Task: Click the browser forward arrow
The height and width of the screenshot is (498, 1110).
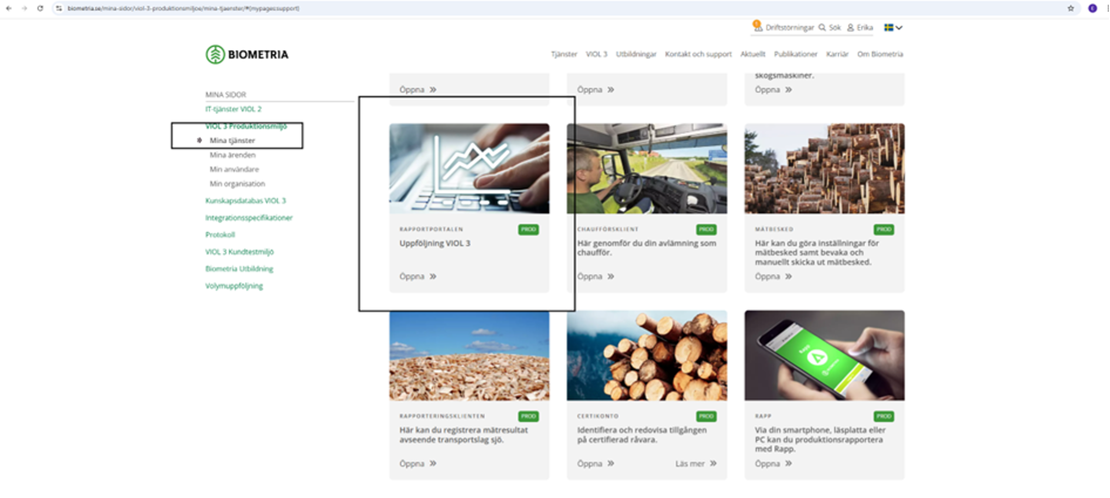Action: pos(24,8)
